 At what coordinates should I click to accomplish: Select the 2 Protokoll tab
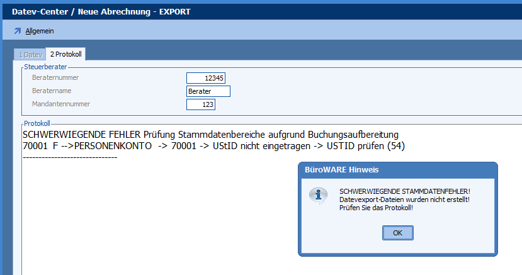65,55
